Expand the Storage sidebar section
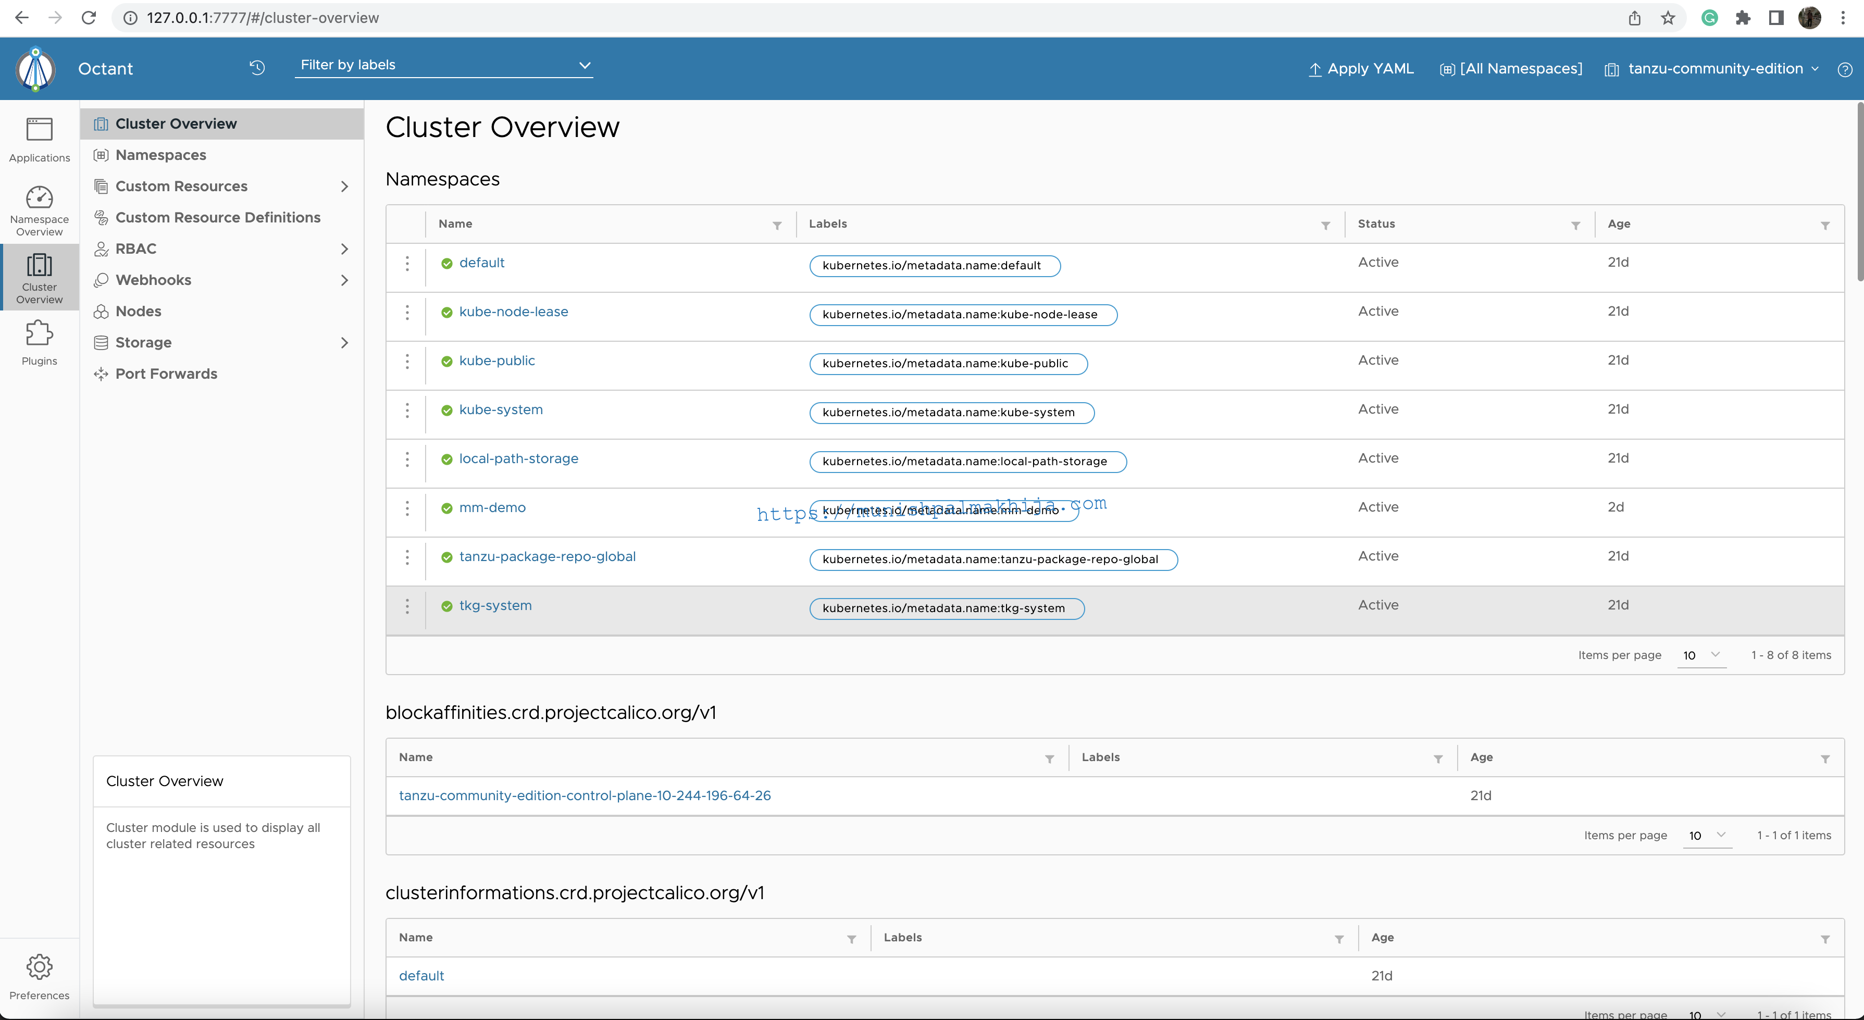The height and width of the screenshot is (1020, 1864). (x=344, y=343)
